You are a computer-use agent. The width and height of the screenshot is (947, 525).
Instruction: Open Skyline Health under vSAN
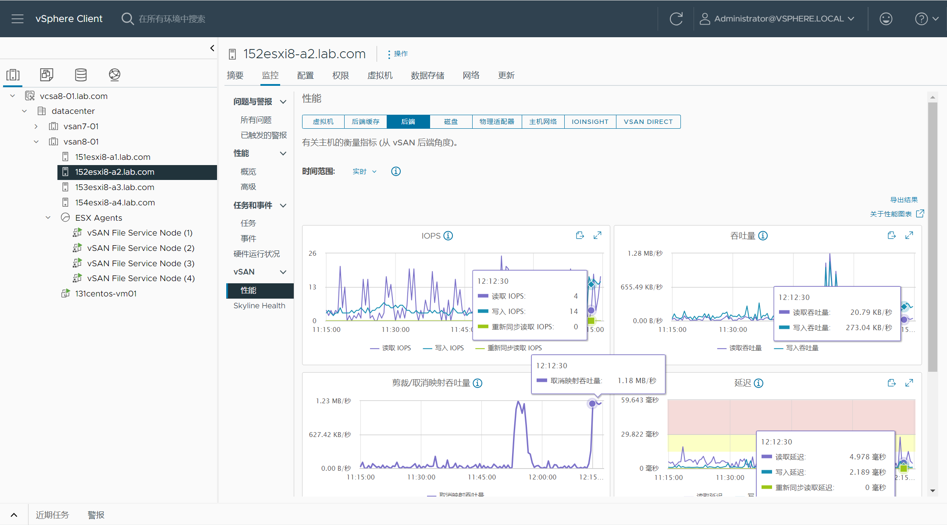259,306
